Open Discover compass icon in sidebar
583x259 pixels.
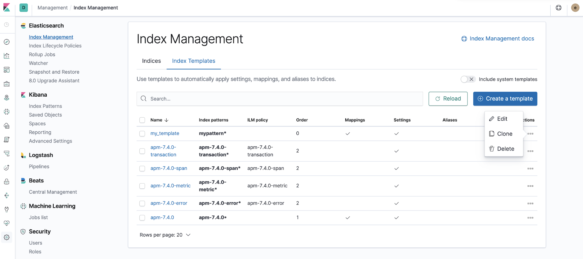(x=7, y=42)
